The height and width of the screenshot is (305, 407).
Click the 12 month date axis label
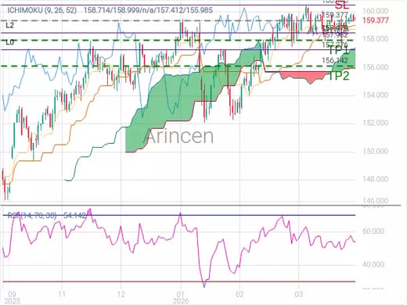point(121,294)
